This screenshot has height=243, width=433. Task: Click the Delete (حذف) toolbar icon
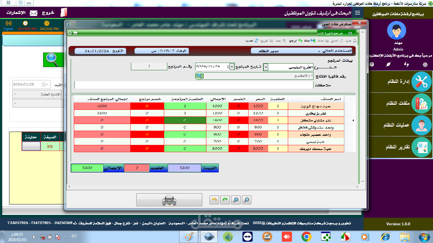point(326,41)
